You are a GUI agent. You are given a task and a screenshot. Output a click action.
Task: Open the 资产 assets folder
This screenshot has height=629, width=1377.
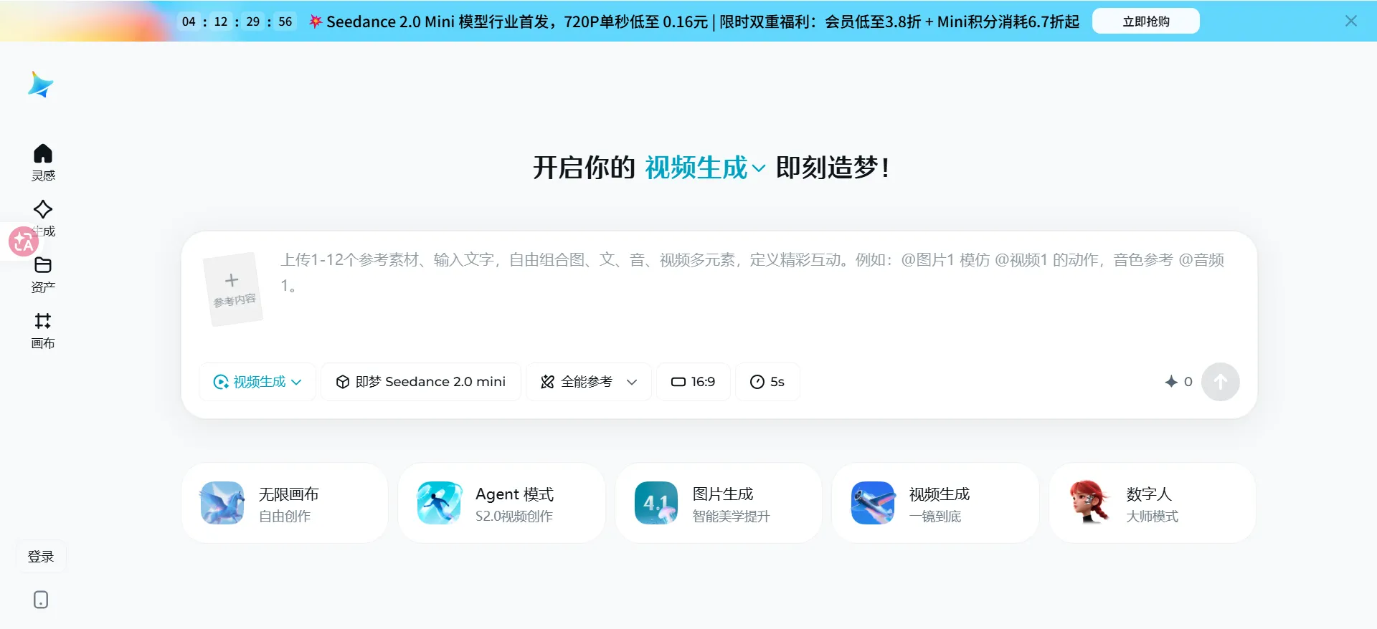click(x=43, y=274)
